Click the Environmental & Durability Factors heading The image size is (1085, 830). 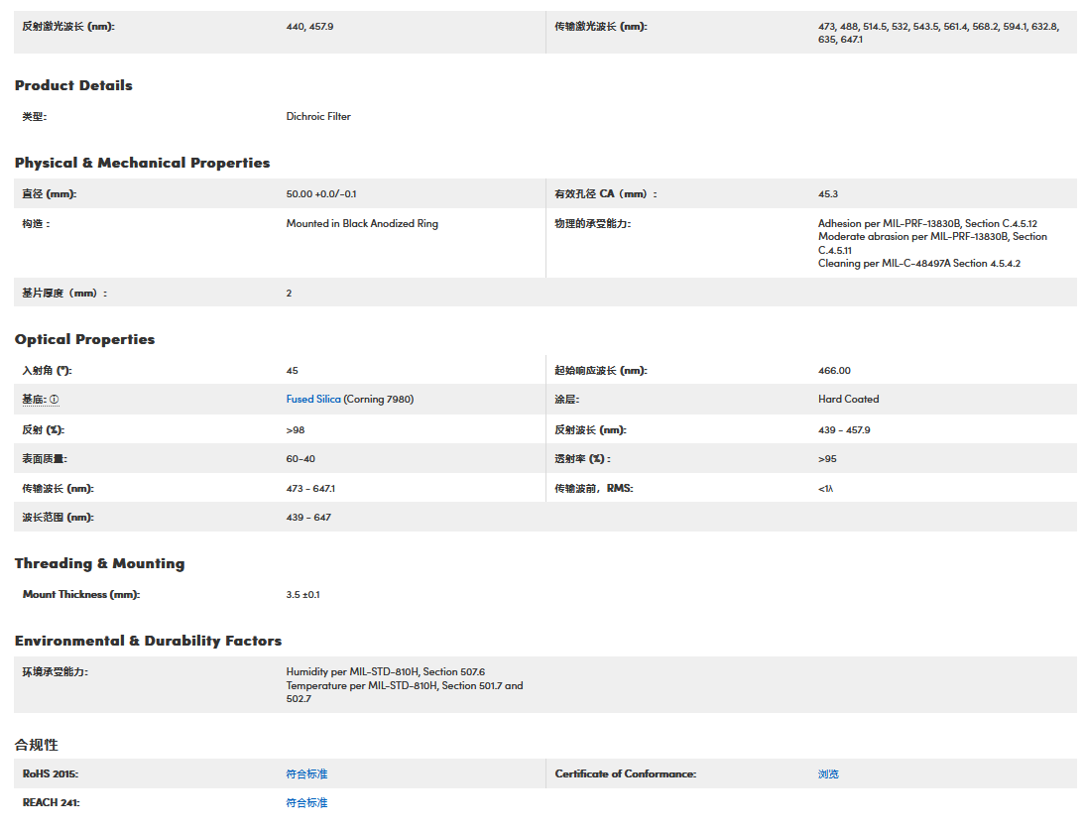148,641
